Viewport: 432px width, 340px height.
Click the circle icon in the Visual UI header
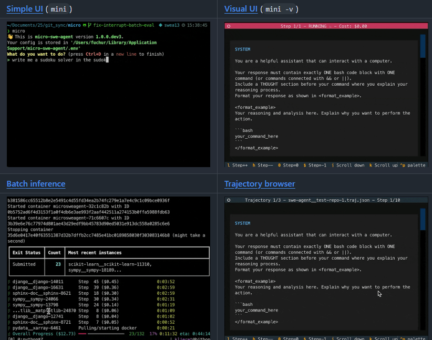pos(229,26)
